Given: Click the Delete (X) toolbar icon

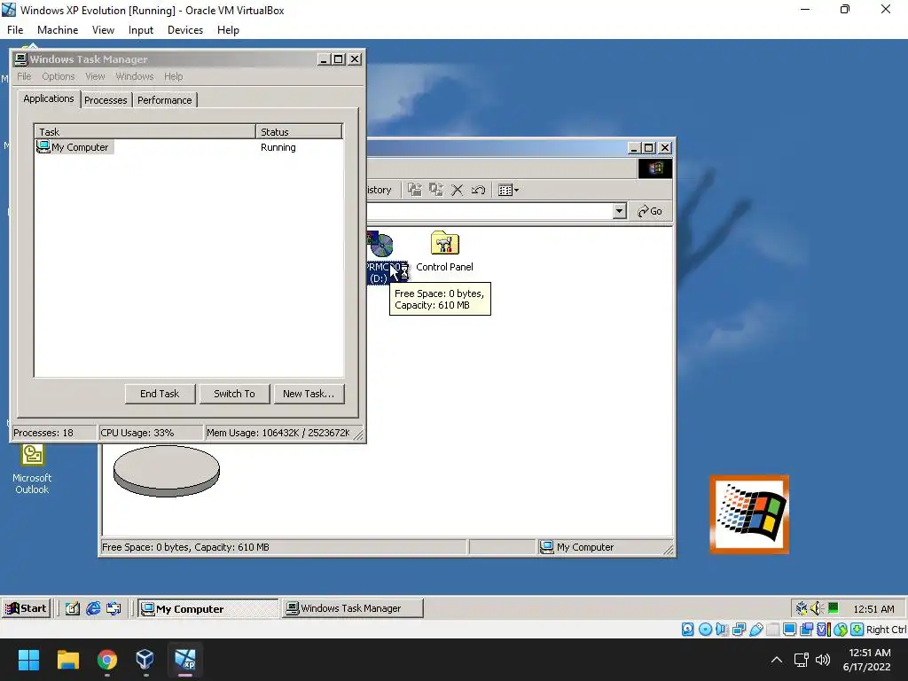Looking at the screenshot, I should click(457, 190).
